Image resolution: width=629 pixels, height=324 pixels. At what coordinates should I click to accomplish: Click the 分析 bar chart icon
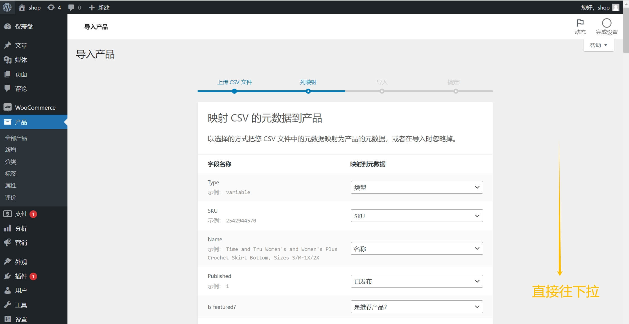tap(8, 228)
